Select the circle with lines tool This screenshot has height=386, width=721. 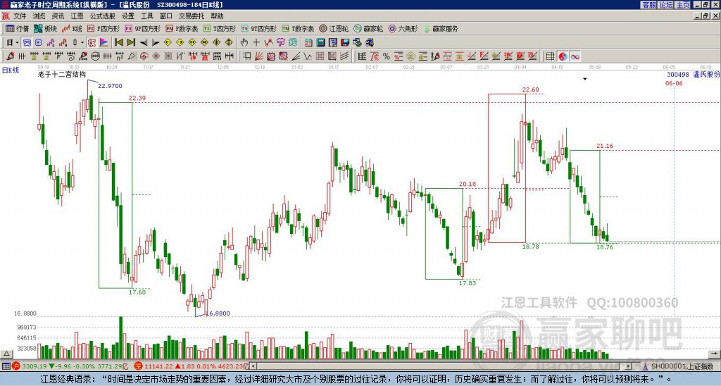point(95,56)
